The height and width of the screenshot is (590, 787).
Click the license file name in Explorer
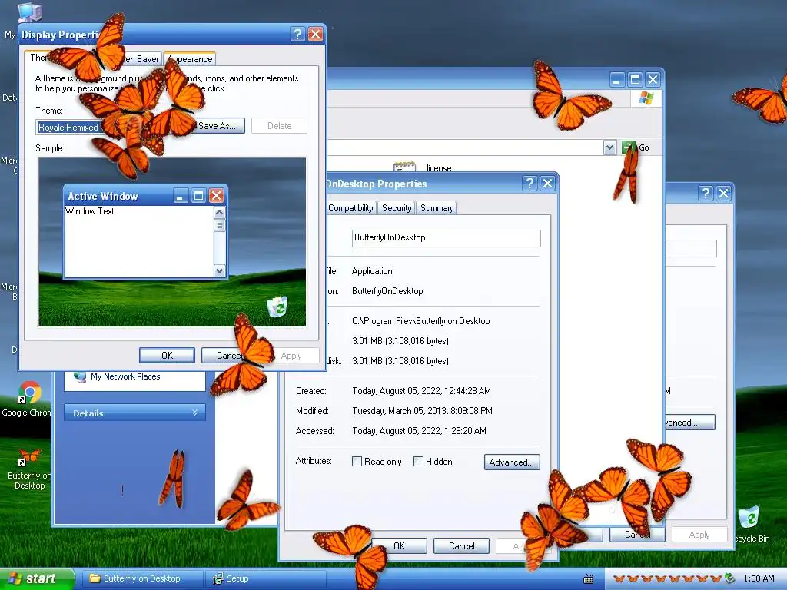(439, 168)
